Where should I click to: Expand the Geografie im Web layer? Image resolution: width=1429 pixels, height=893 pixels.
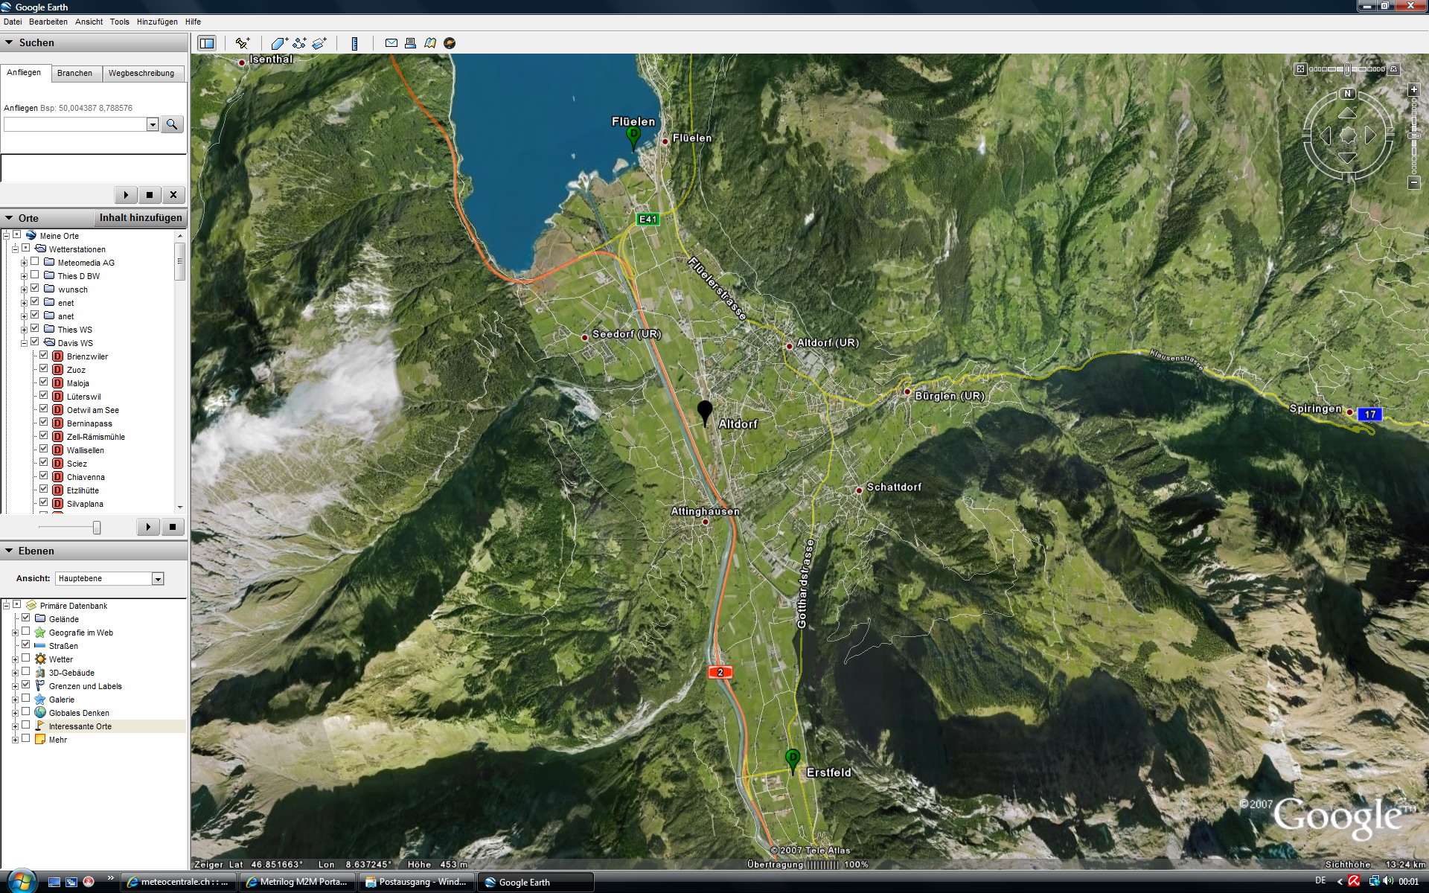click(x=15, y=633)
